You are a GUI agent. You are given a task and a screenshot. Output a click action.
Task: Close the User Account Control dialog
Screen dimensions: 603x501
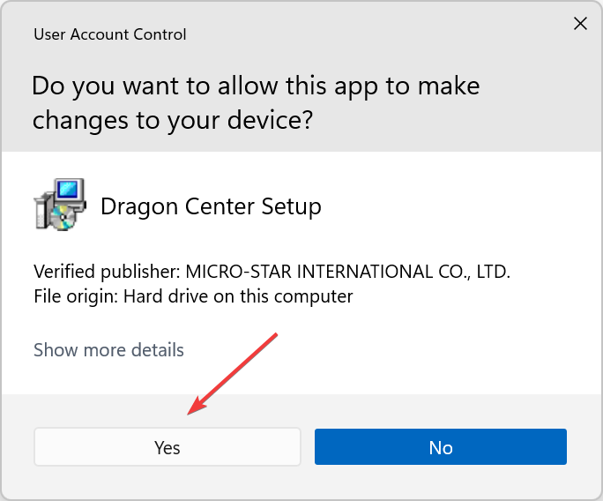[580, 24]
